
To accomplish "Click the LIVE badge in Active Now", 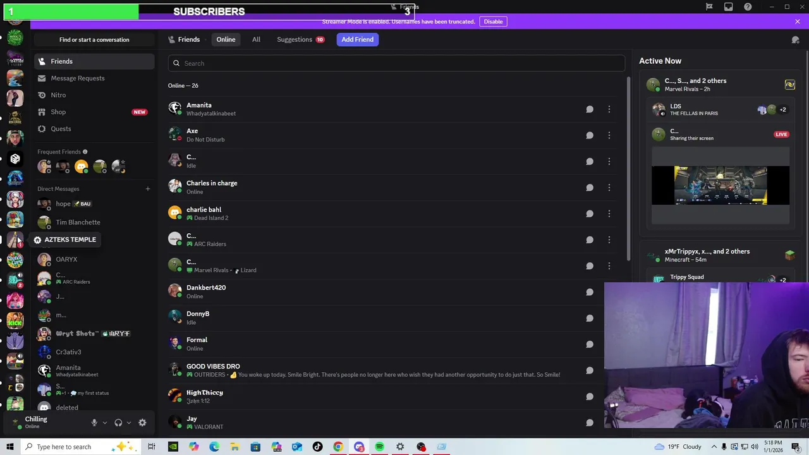I will click(782, 135).
